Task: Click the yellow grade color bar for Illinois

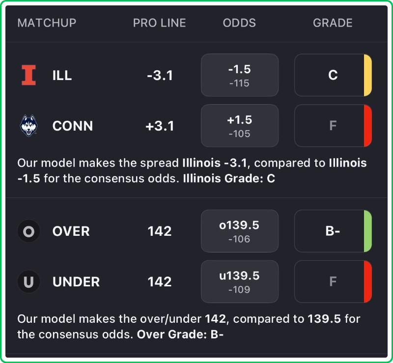Action: click(x=367, y=75)
